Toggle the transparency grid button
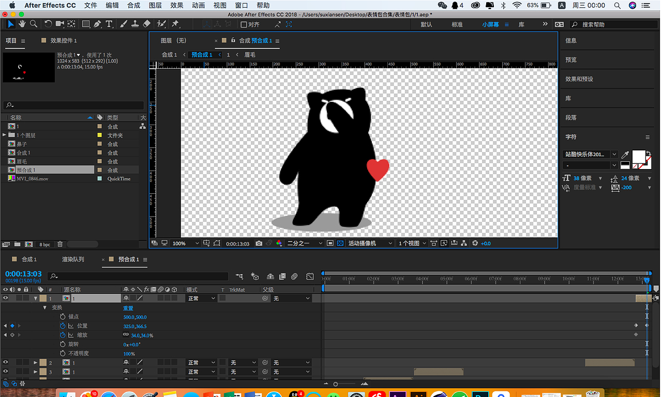 (340, 243)
